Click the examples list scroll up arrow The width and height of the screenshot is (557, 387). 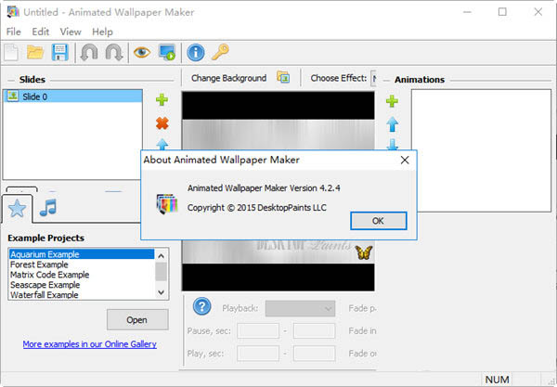[162, 255]
